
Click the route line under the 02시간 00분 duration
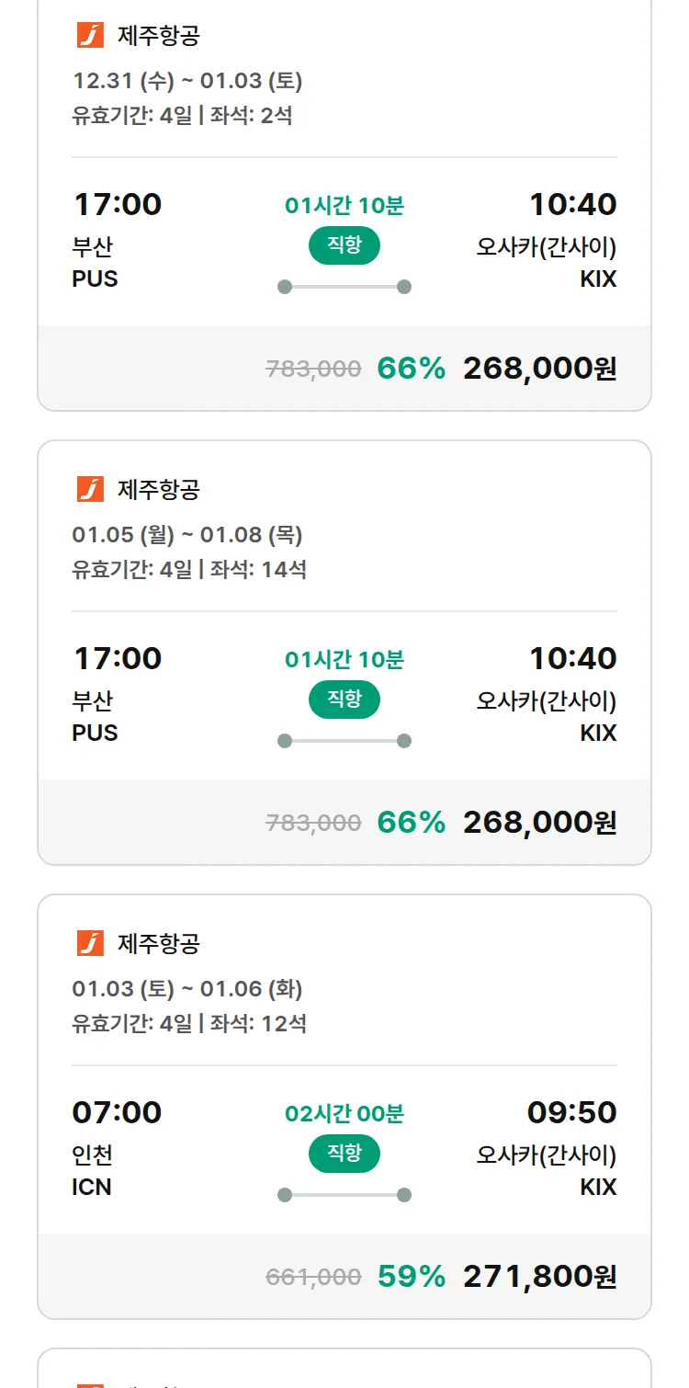click(344, 1195)
